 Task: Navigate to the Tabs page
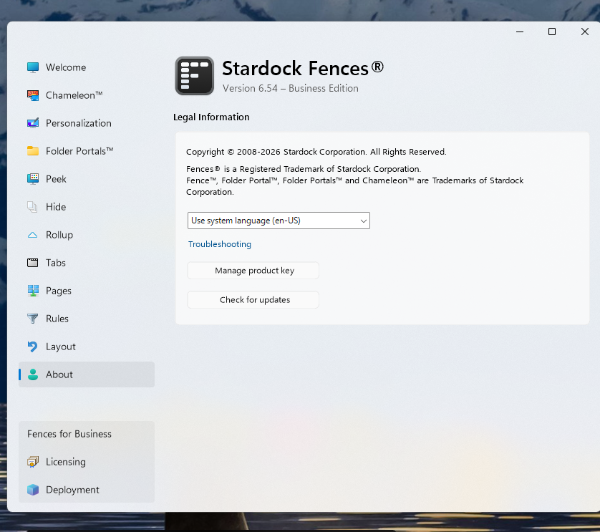point(87,263)
